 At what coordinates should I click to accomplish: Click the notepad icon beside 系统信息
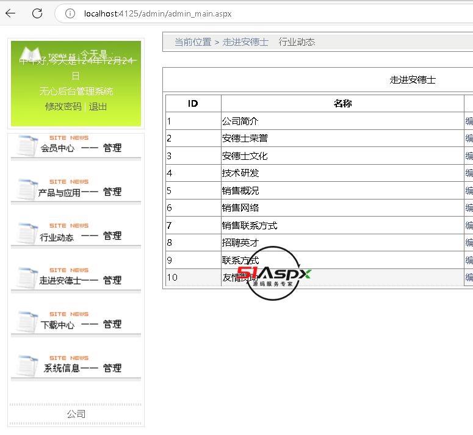27,366
